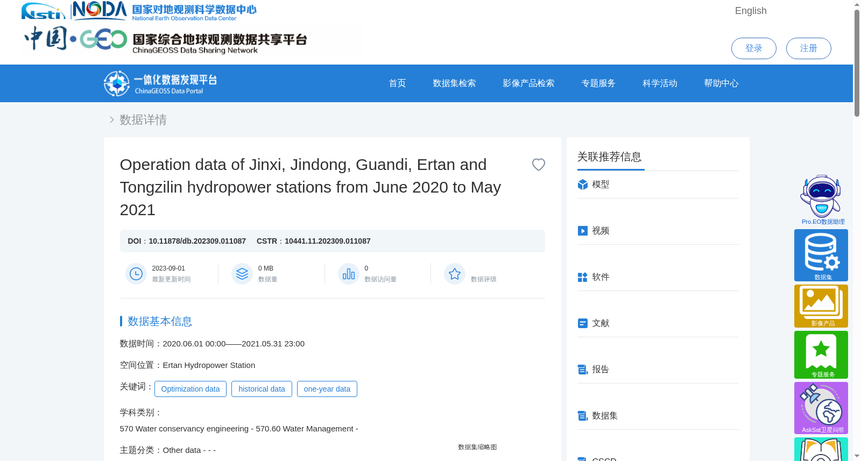Viewport: 861px width, 461px height.
Task: Open the teal book sidebar shortcut
Action: tap(821, 449)
